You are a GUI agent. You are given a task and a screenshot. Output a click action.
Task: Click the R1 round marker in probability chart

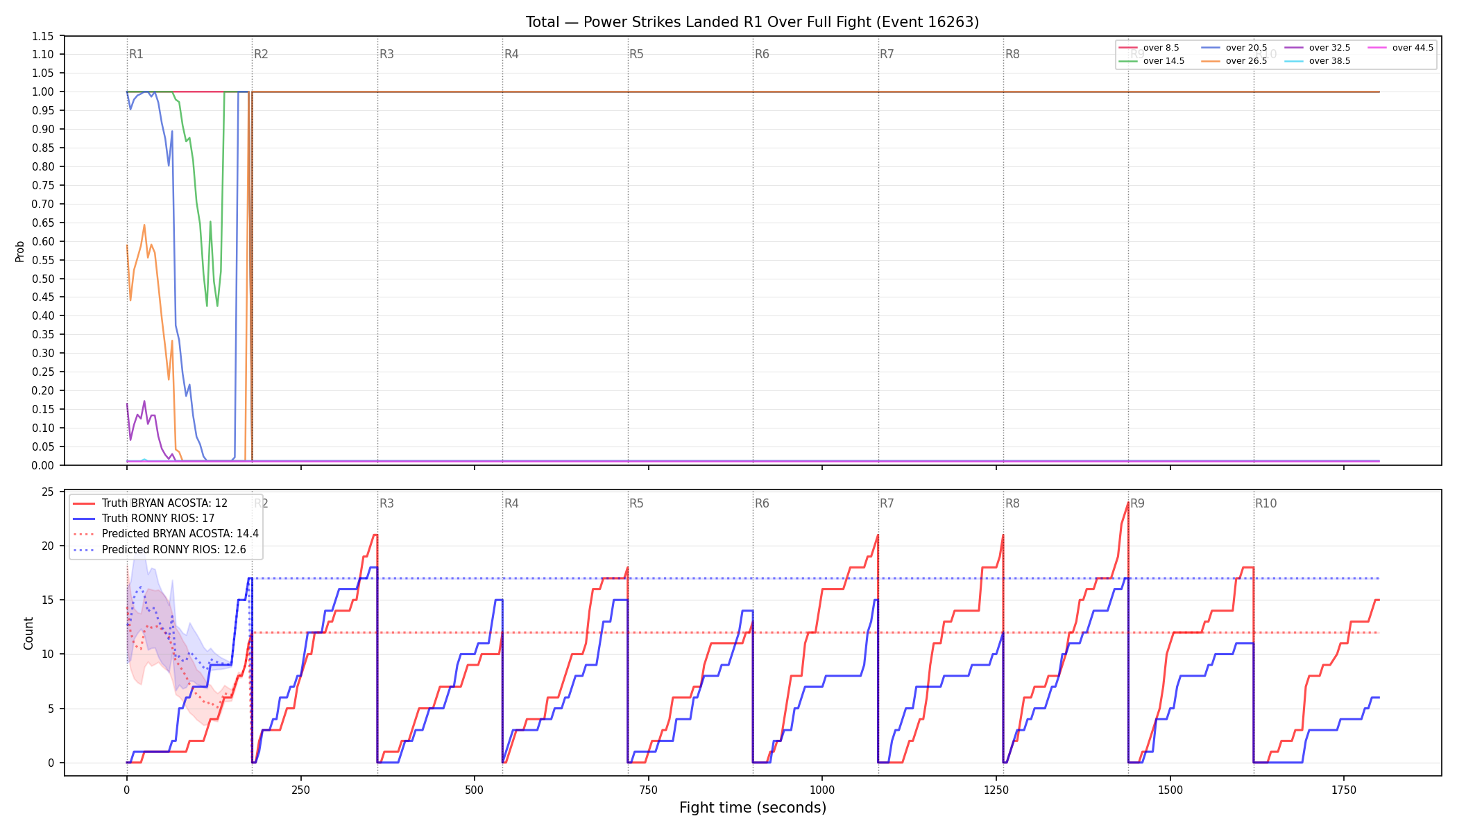(136, 54)
